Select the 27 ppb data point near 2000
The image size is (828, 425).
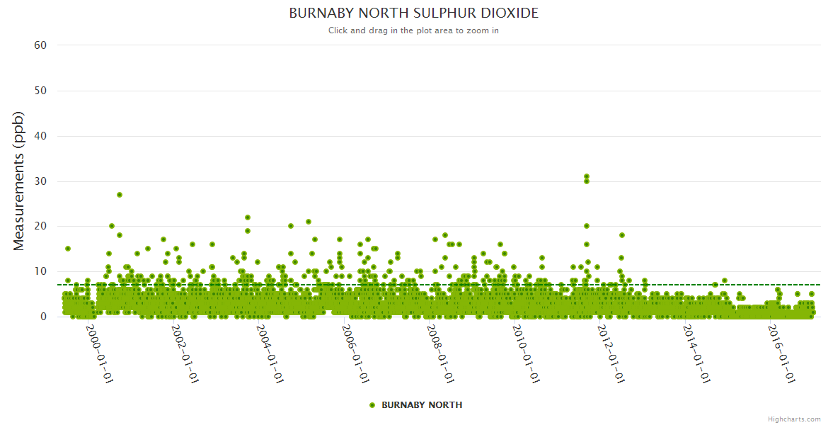[120, 195]
